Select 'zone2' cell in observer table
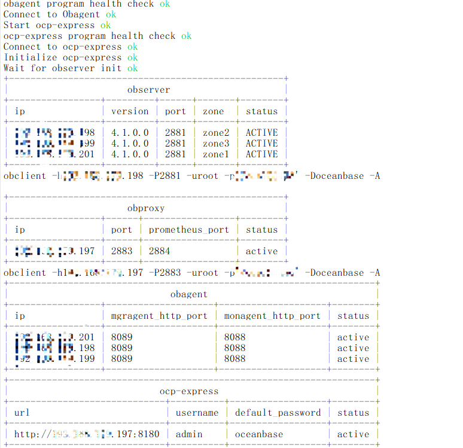Viewport: 463px width, 448px height. pyautogui.click(x=216, y=133)
